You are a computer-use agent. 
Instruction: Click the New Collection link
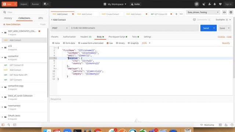point(12,24)
